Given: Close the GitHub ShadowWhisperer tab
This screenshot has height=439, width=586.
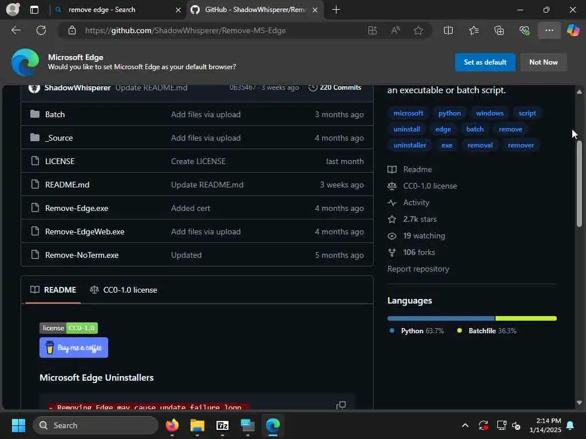Looking at the screenshot, I should (x=315, y=10).
